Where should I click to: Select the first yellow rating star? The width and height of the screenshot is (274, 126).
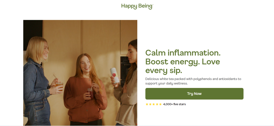click(147, 104)
